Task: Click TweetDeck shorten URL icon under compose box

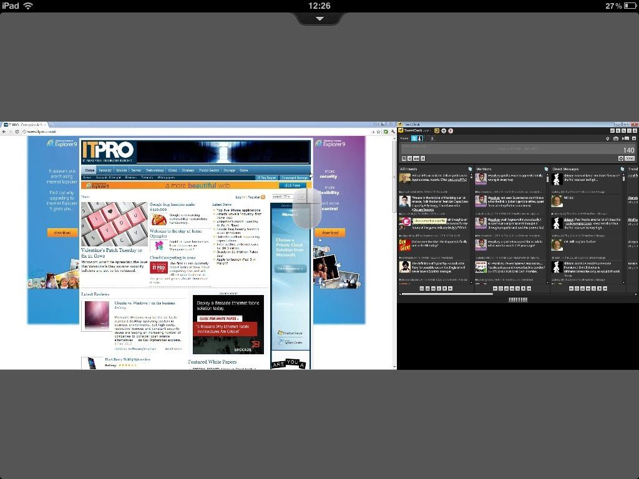Action: [404, 158]
